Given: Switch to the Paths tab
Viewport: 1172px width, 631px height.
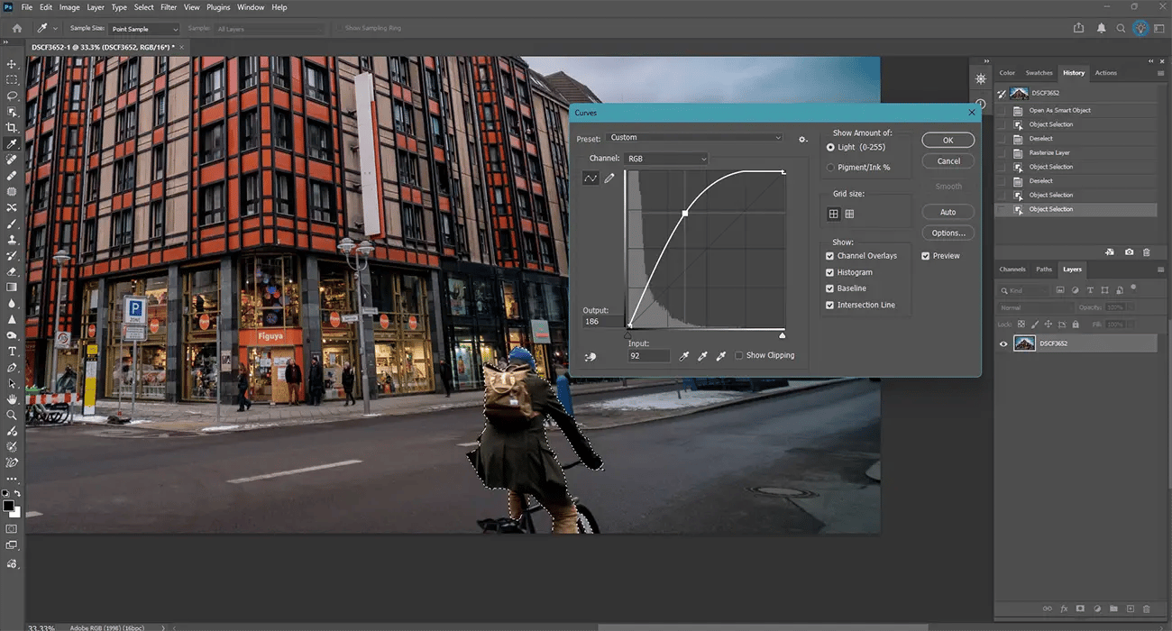Looking at the screenshot, I should tap(1044, 270).
